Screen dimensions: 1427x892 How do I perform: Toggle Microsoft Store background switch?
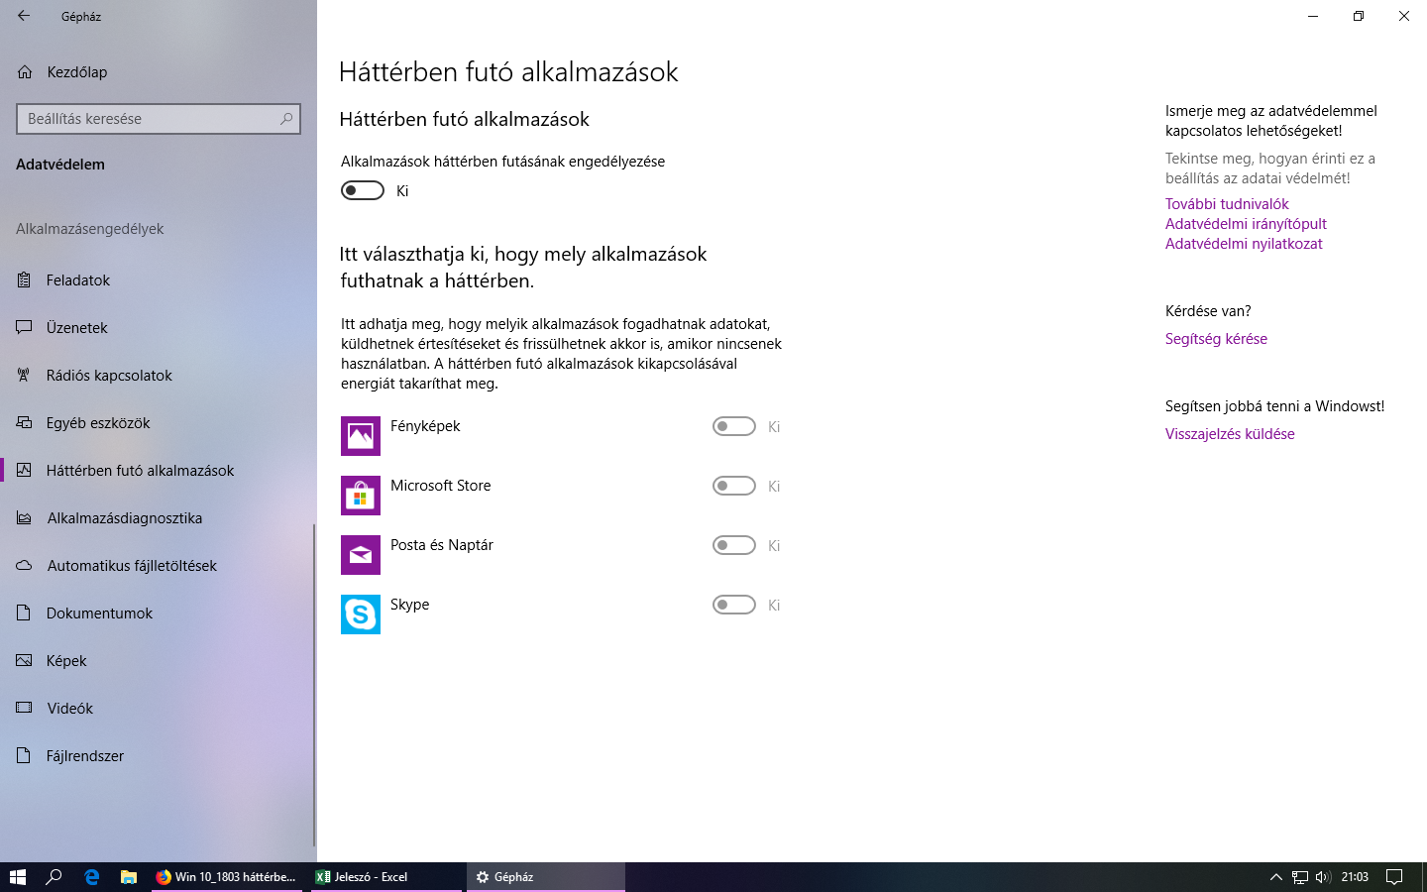click(x=734, y=486)
